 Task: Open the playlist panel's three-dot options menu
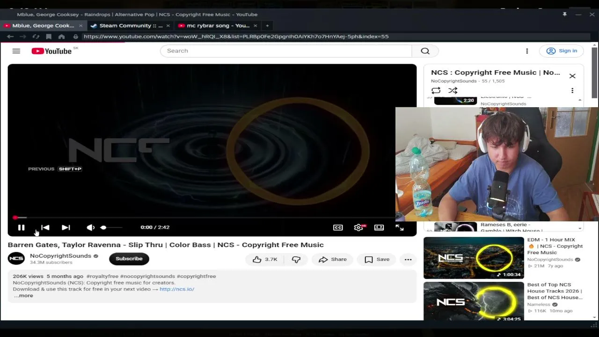click(572, 90)
